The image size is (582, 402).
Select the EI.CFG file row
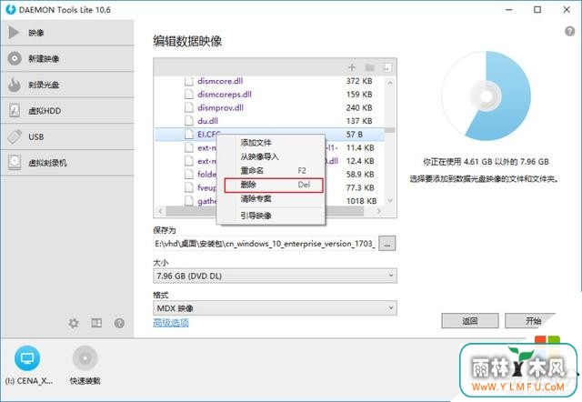269,135
